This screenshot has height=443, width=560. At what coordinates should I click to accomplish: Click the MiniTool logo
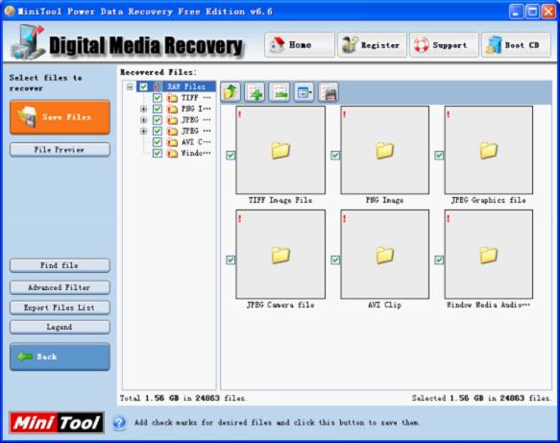pyautogui.click(x=57, y=423)
